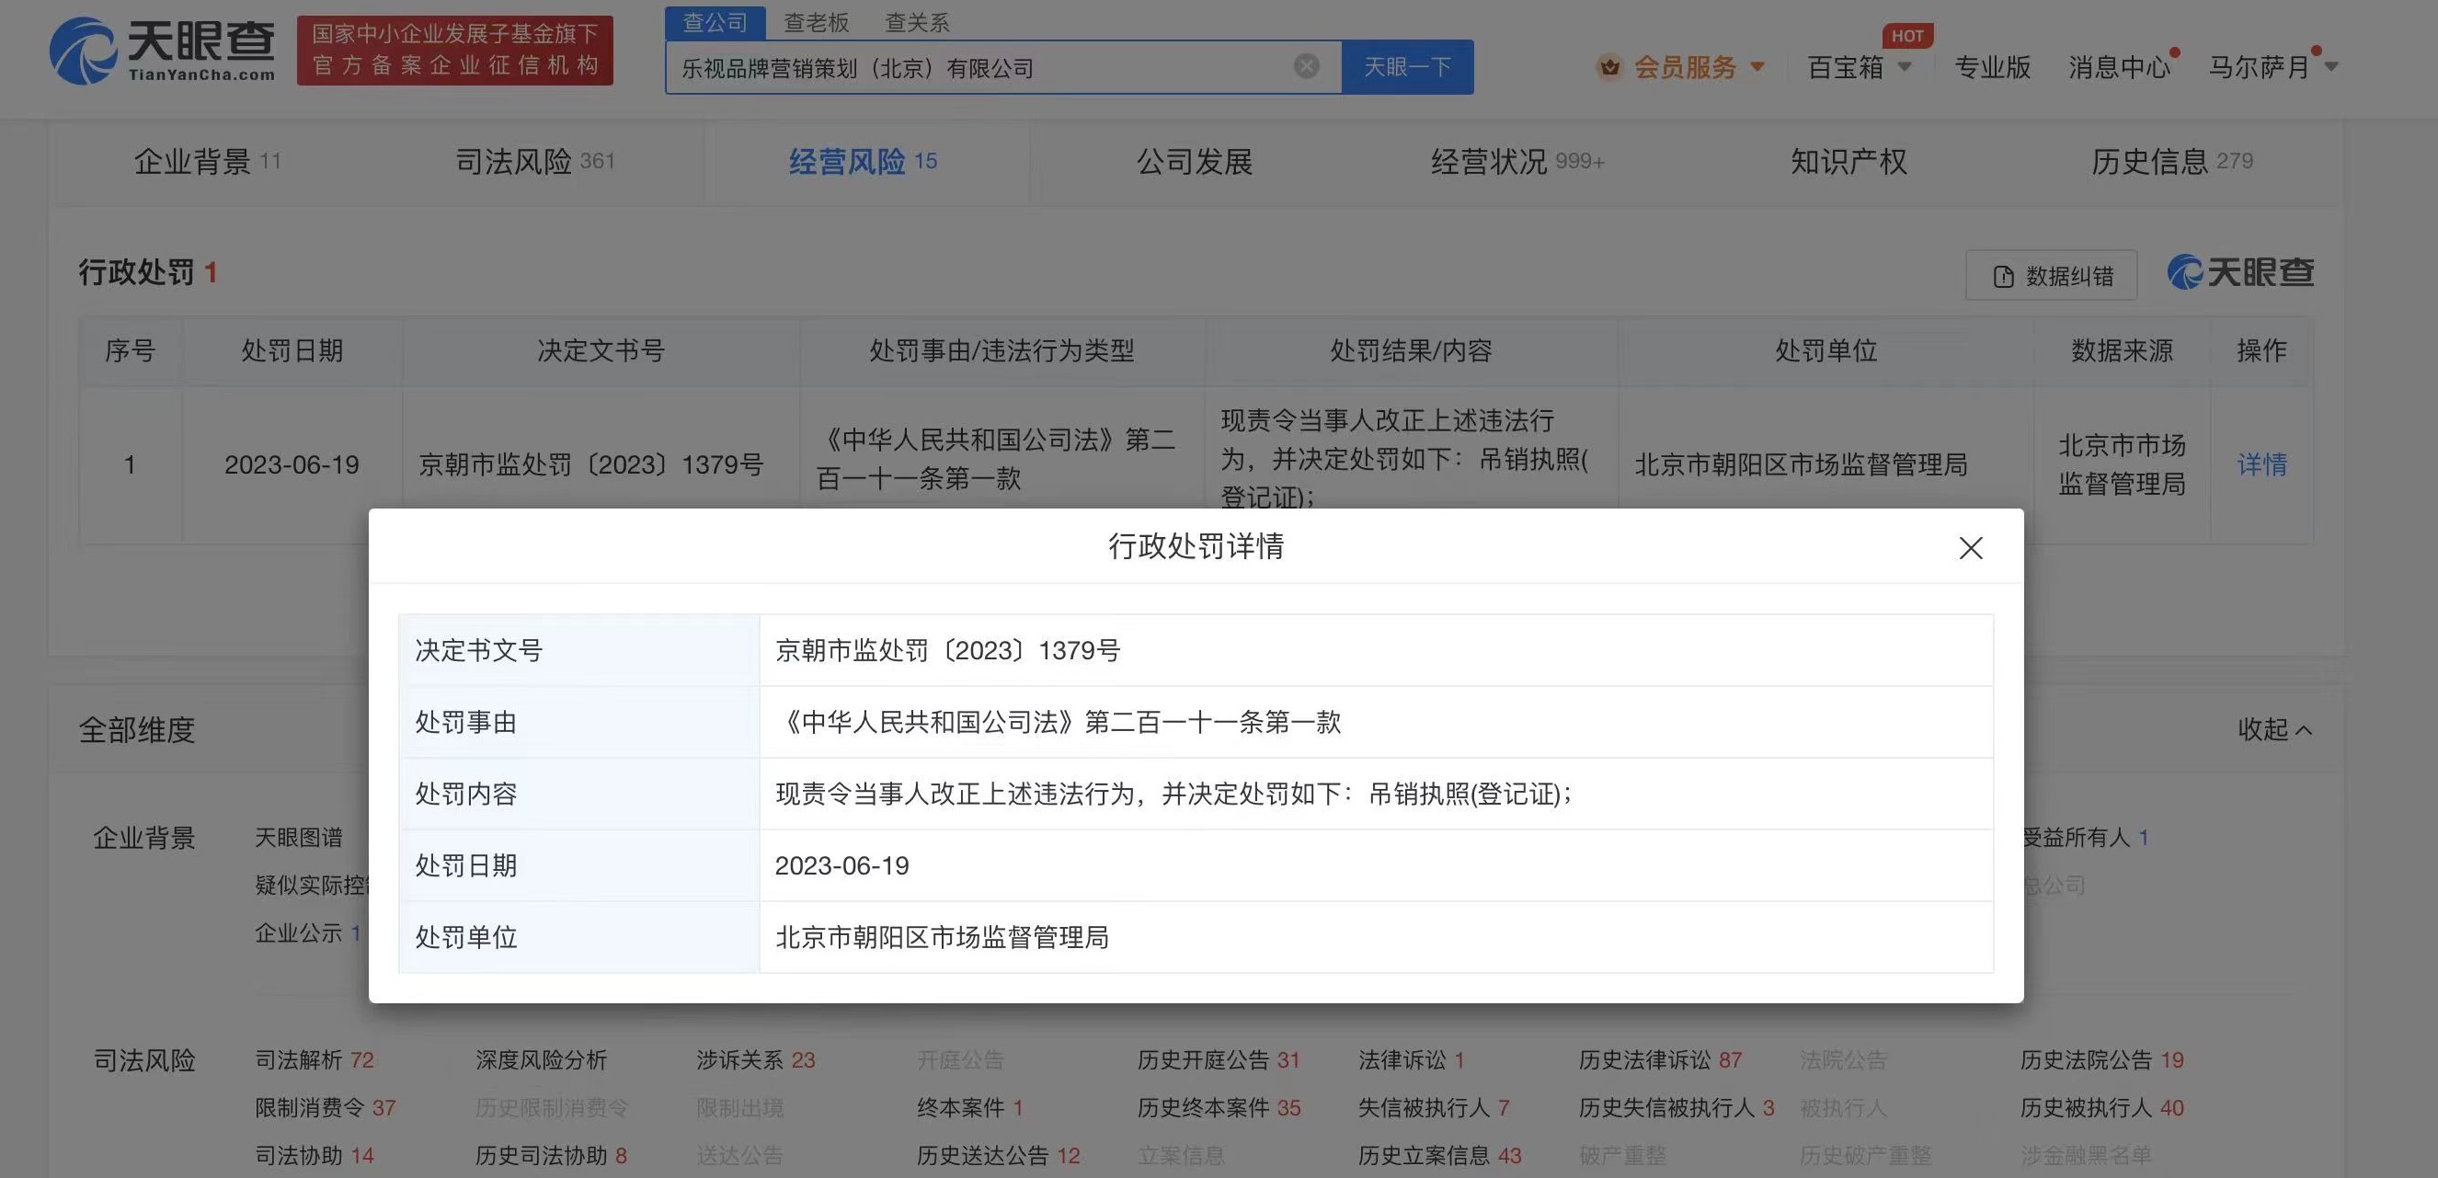Open 限制消费令 37 link

click(325, 1107)
